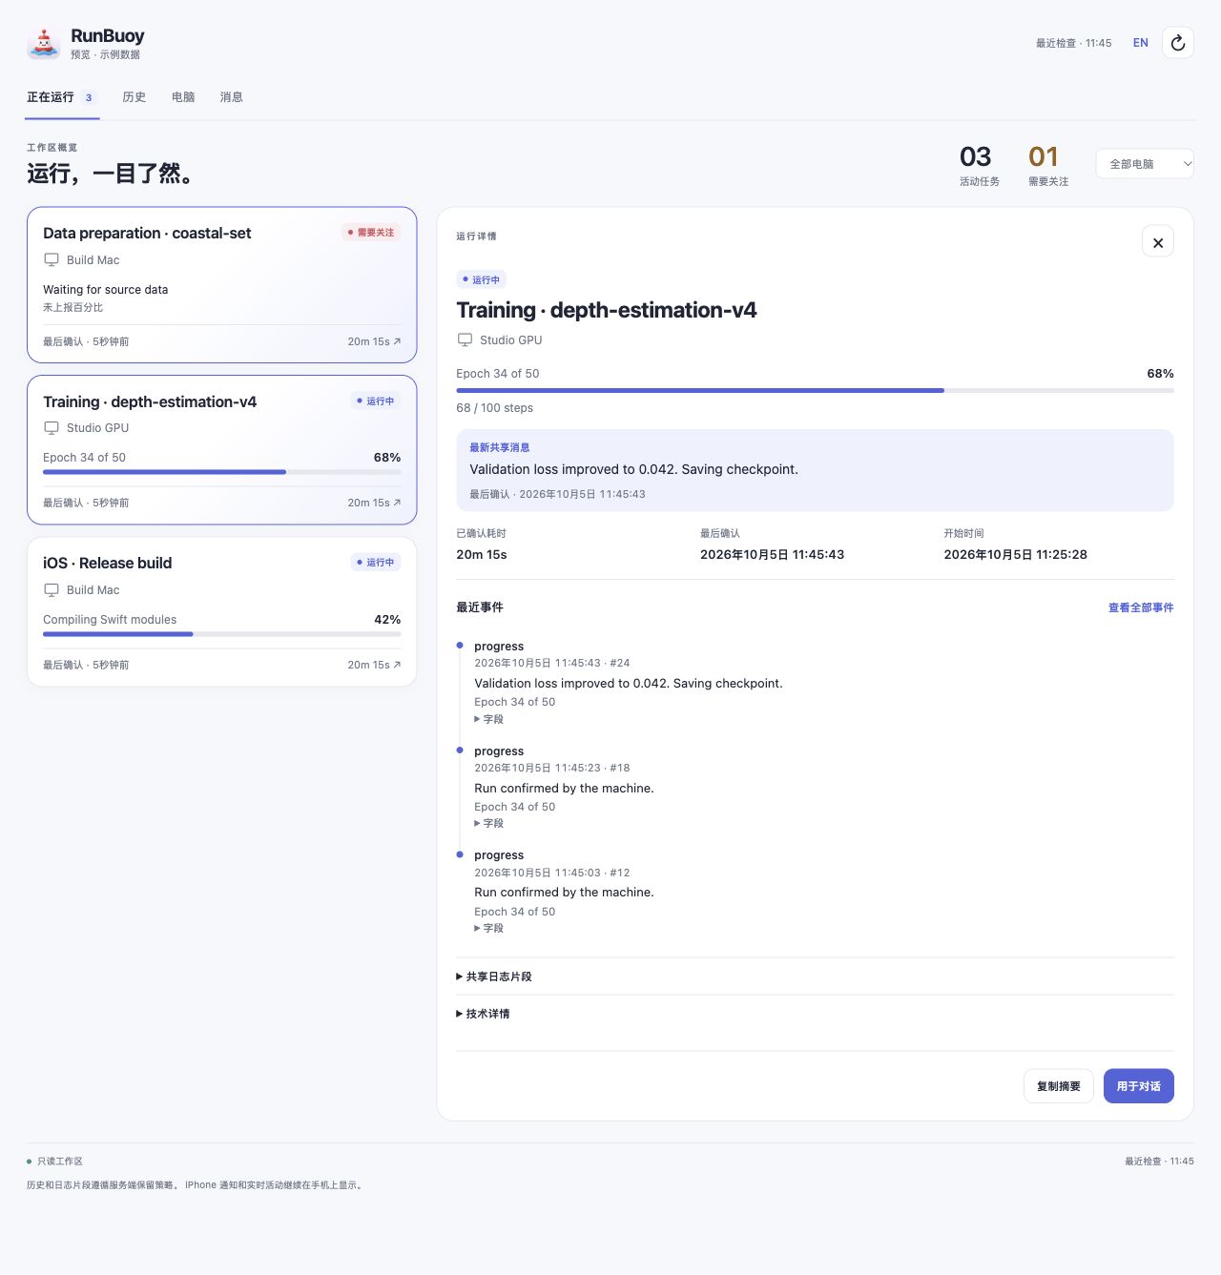Click monitor icon on iOS Release build card

pos(52,590)
